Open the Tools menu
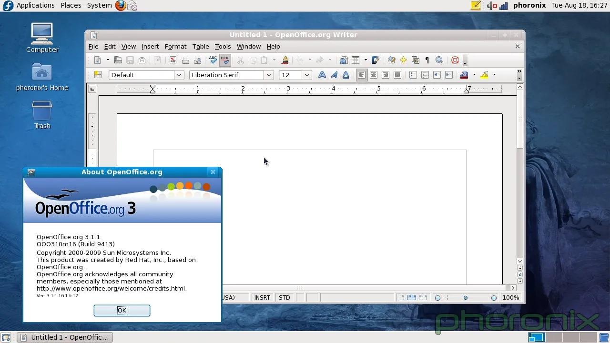 (223, 46)
